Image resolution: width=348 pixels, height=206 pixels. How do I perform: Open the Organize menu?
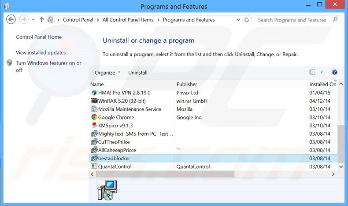coord(107,72)
